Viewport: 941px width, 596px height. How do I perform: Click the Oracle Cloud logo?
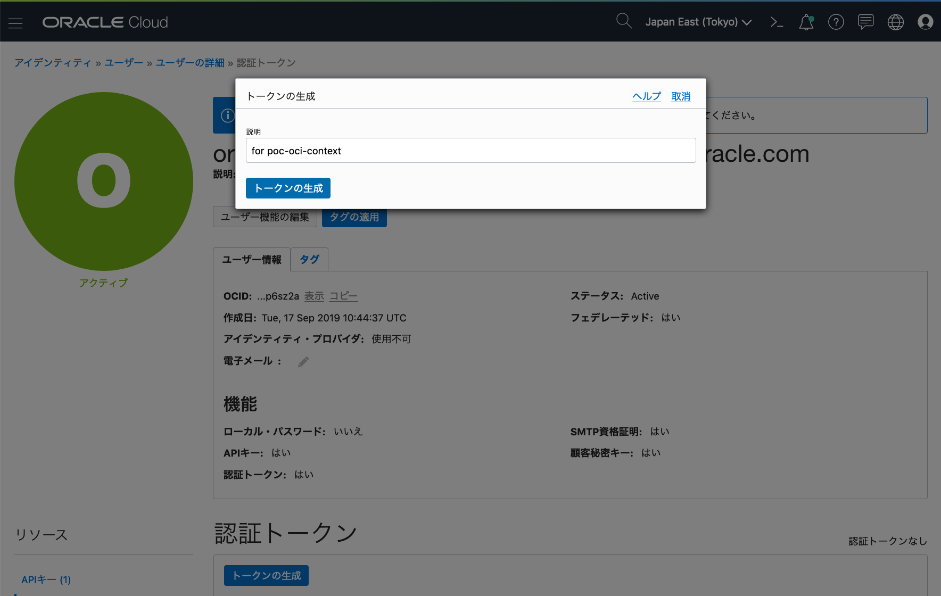[105, 22]
